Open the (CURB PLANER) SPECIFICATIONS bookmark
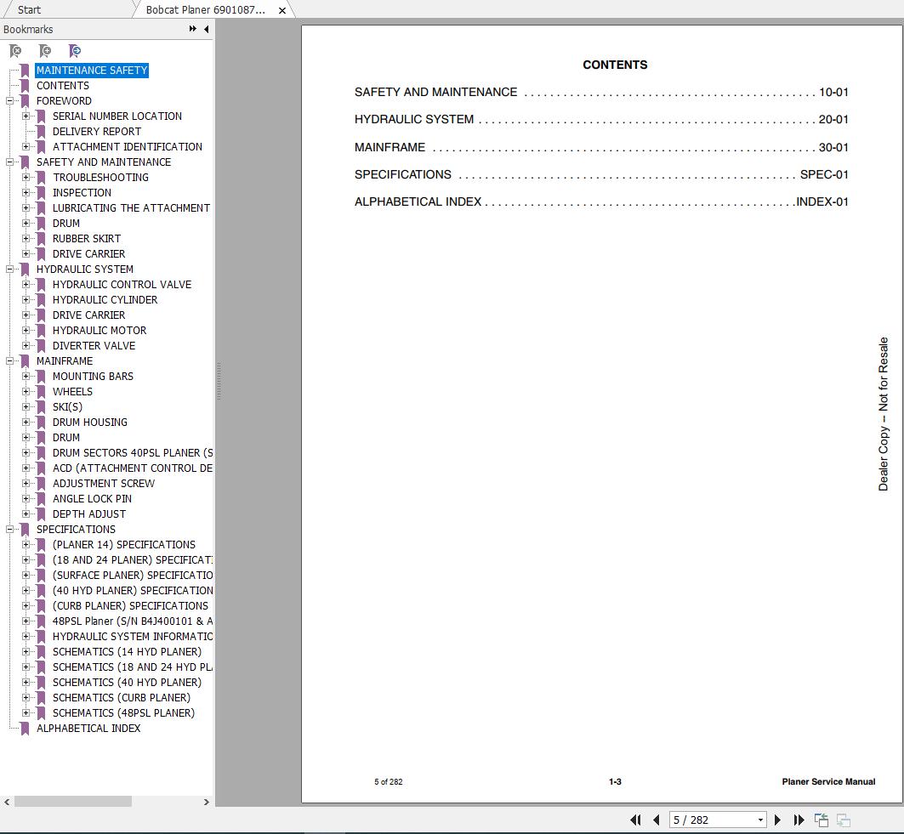This screenshot has width=904, height=834. (x=130, y=606)
